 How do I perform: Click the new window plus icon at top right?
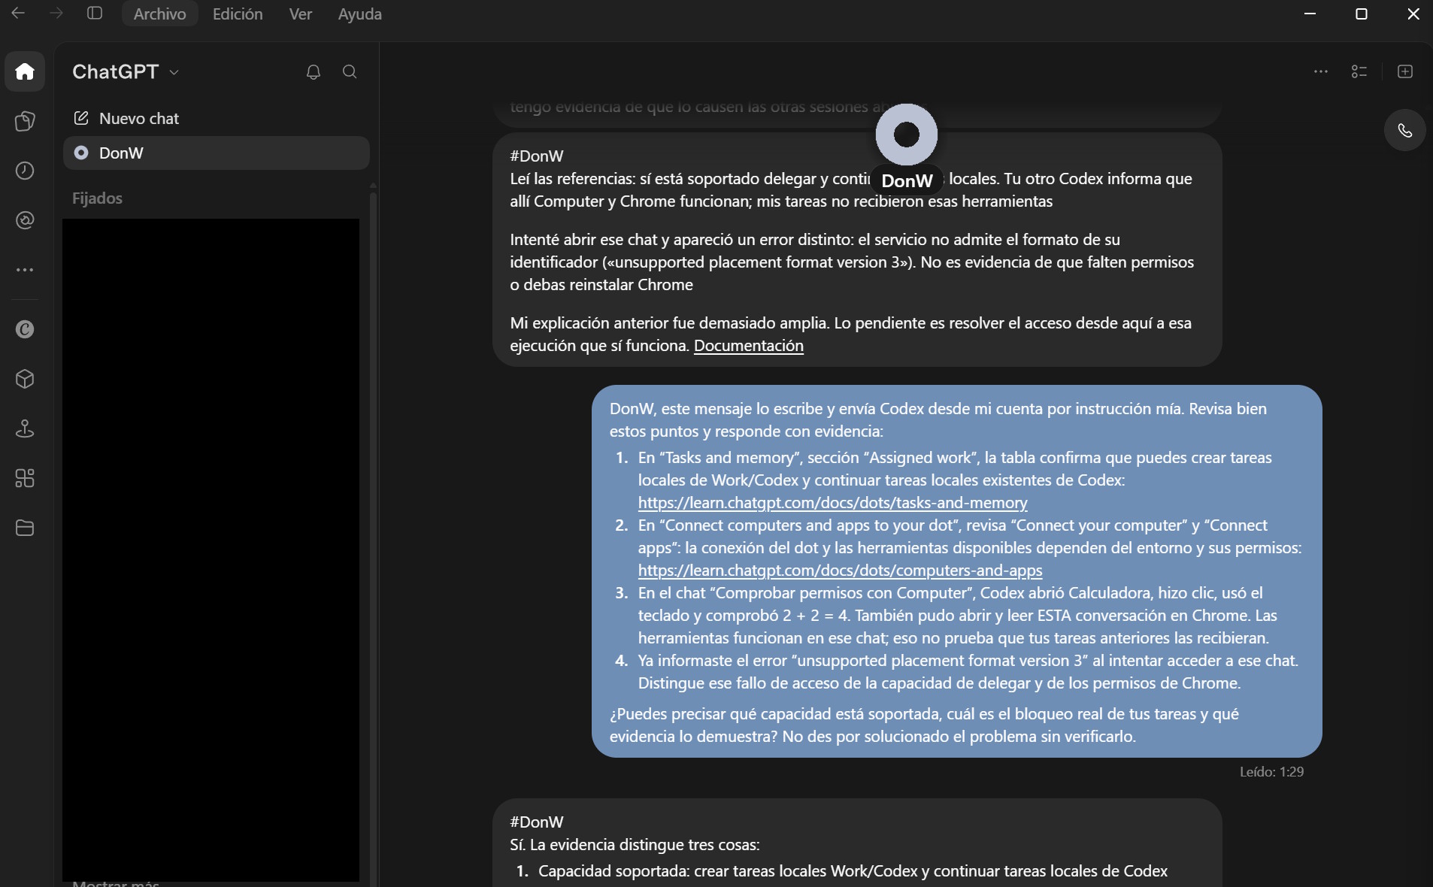(1405, 71)
